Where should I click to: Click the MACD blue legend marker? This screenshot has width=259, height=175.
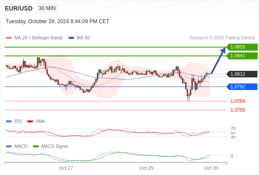click(x=9, y=146)
